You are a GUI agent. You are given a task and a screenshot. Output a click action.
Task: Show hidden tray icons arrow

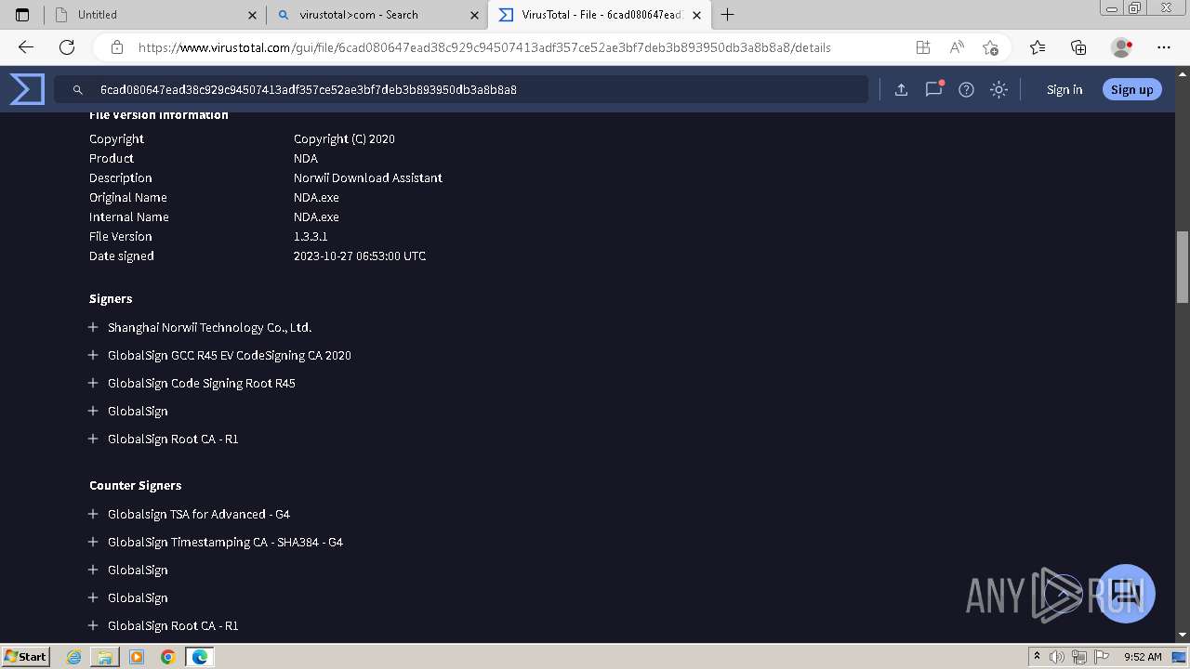point(1038,657)
